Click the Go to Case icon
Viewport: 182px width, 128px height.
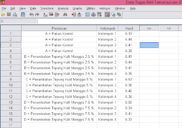pyautogui.click(x=45, y=15)
